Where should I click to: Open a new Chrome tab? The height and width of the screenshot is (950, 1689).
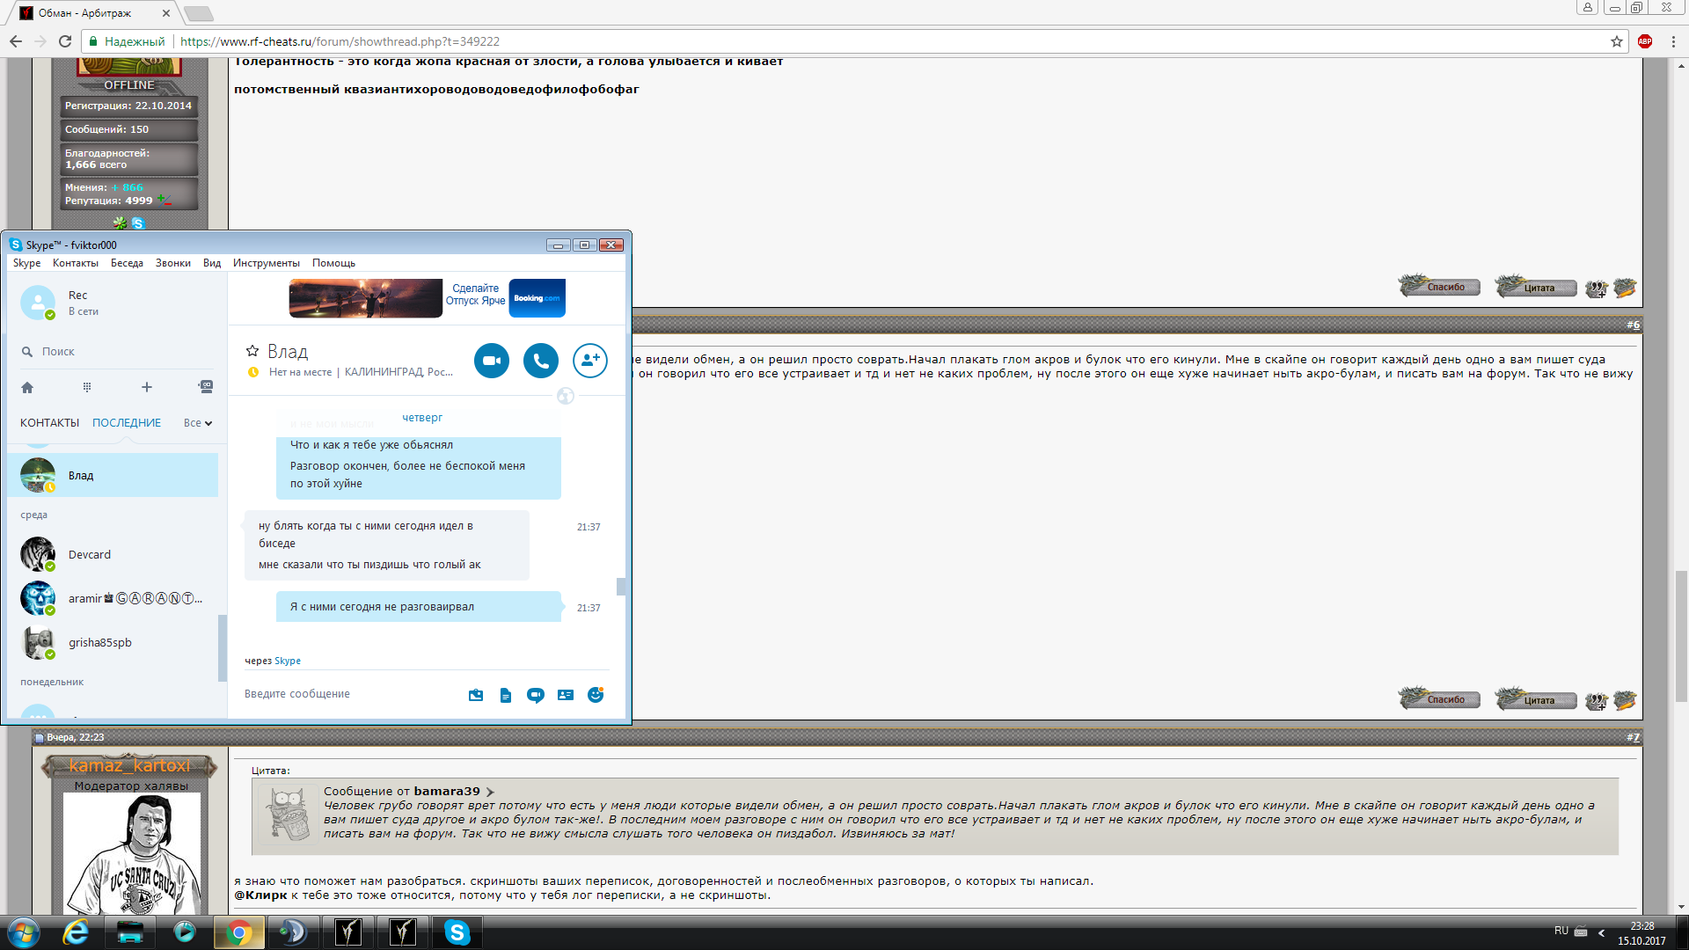[199, 13]
